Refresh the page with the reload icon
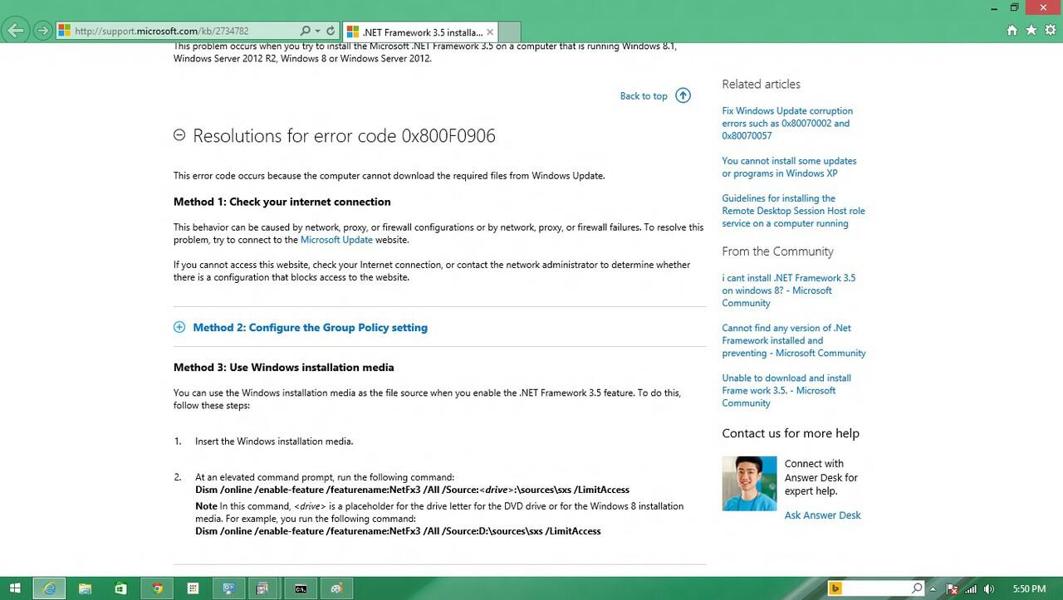 click(331, 31)
